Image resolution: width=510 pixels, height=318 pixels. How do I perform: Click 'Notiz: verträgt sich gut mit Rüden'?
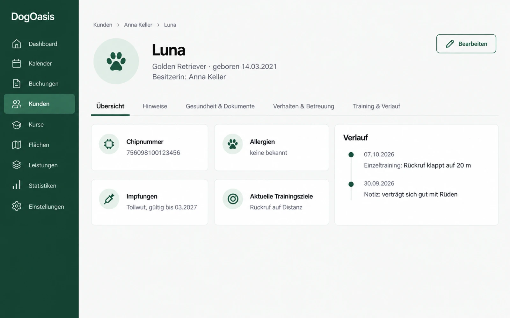click(x=411, y=194)
